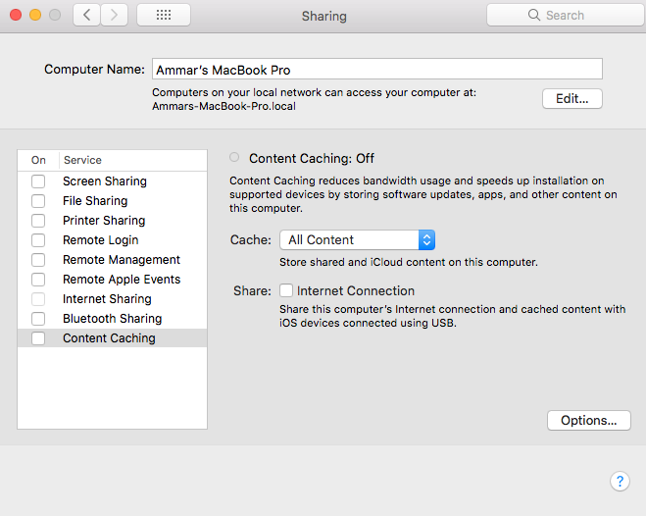Check the Bluetooth Sharing box

38,319
